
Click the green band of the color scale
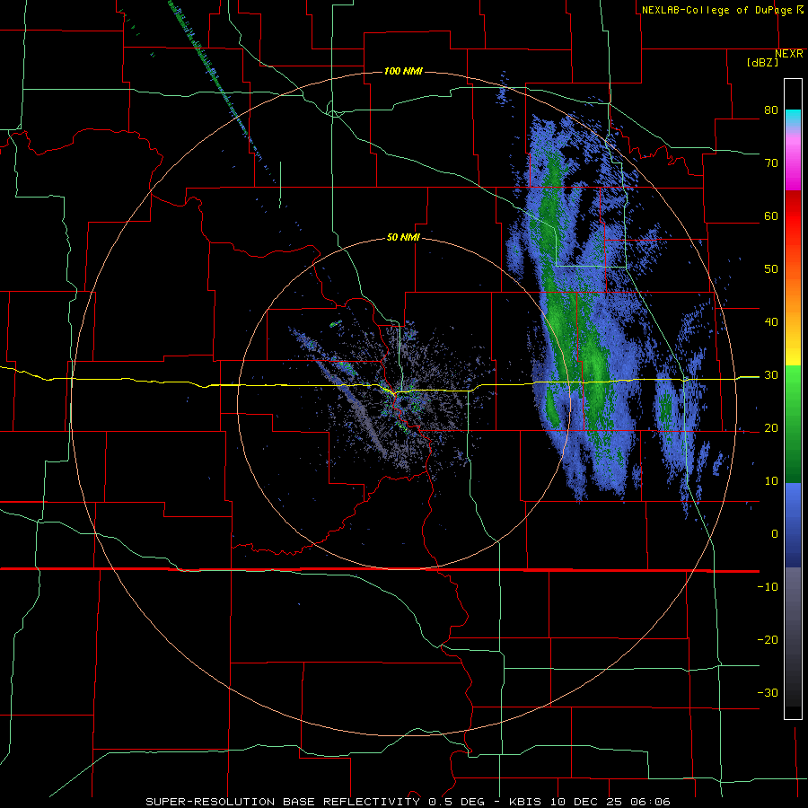[x=793, y=424]
